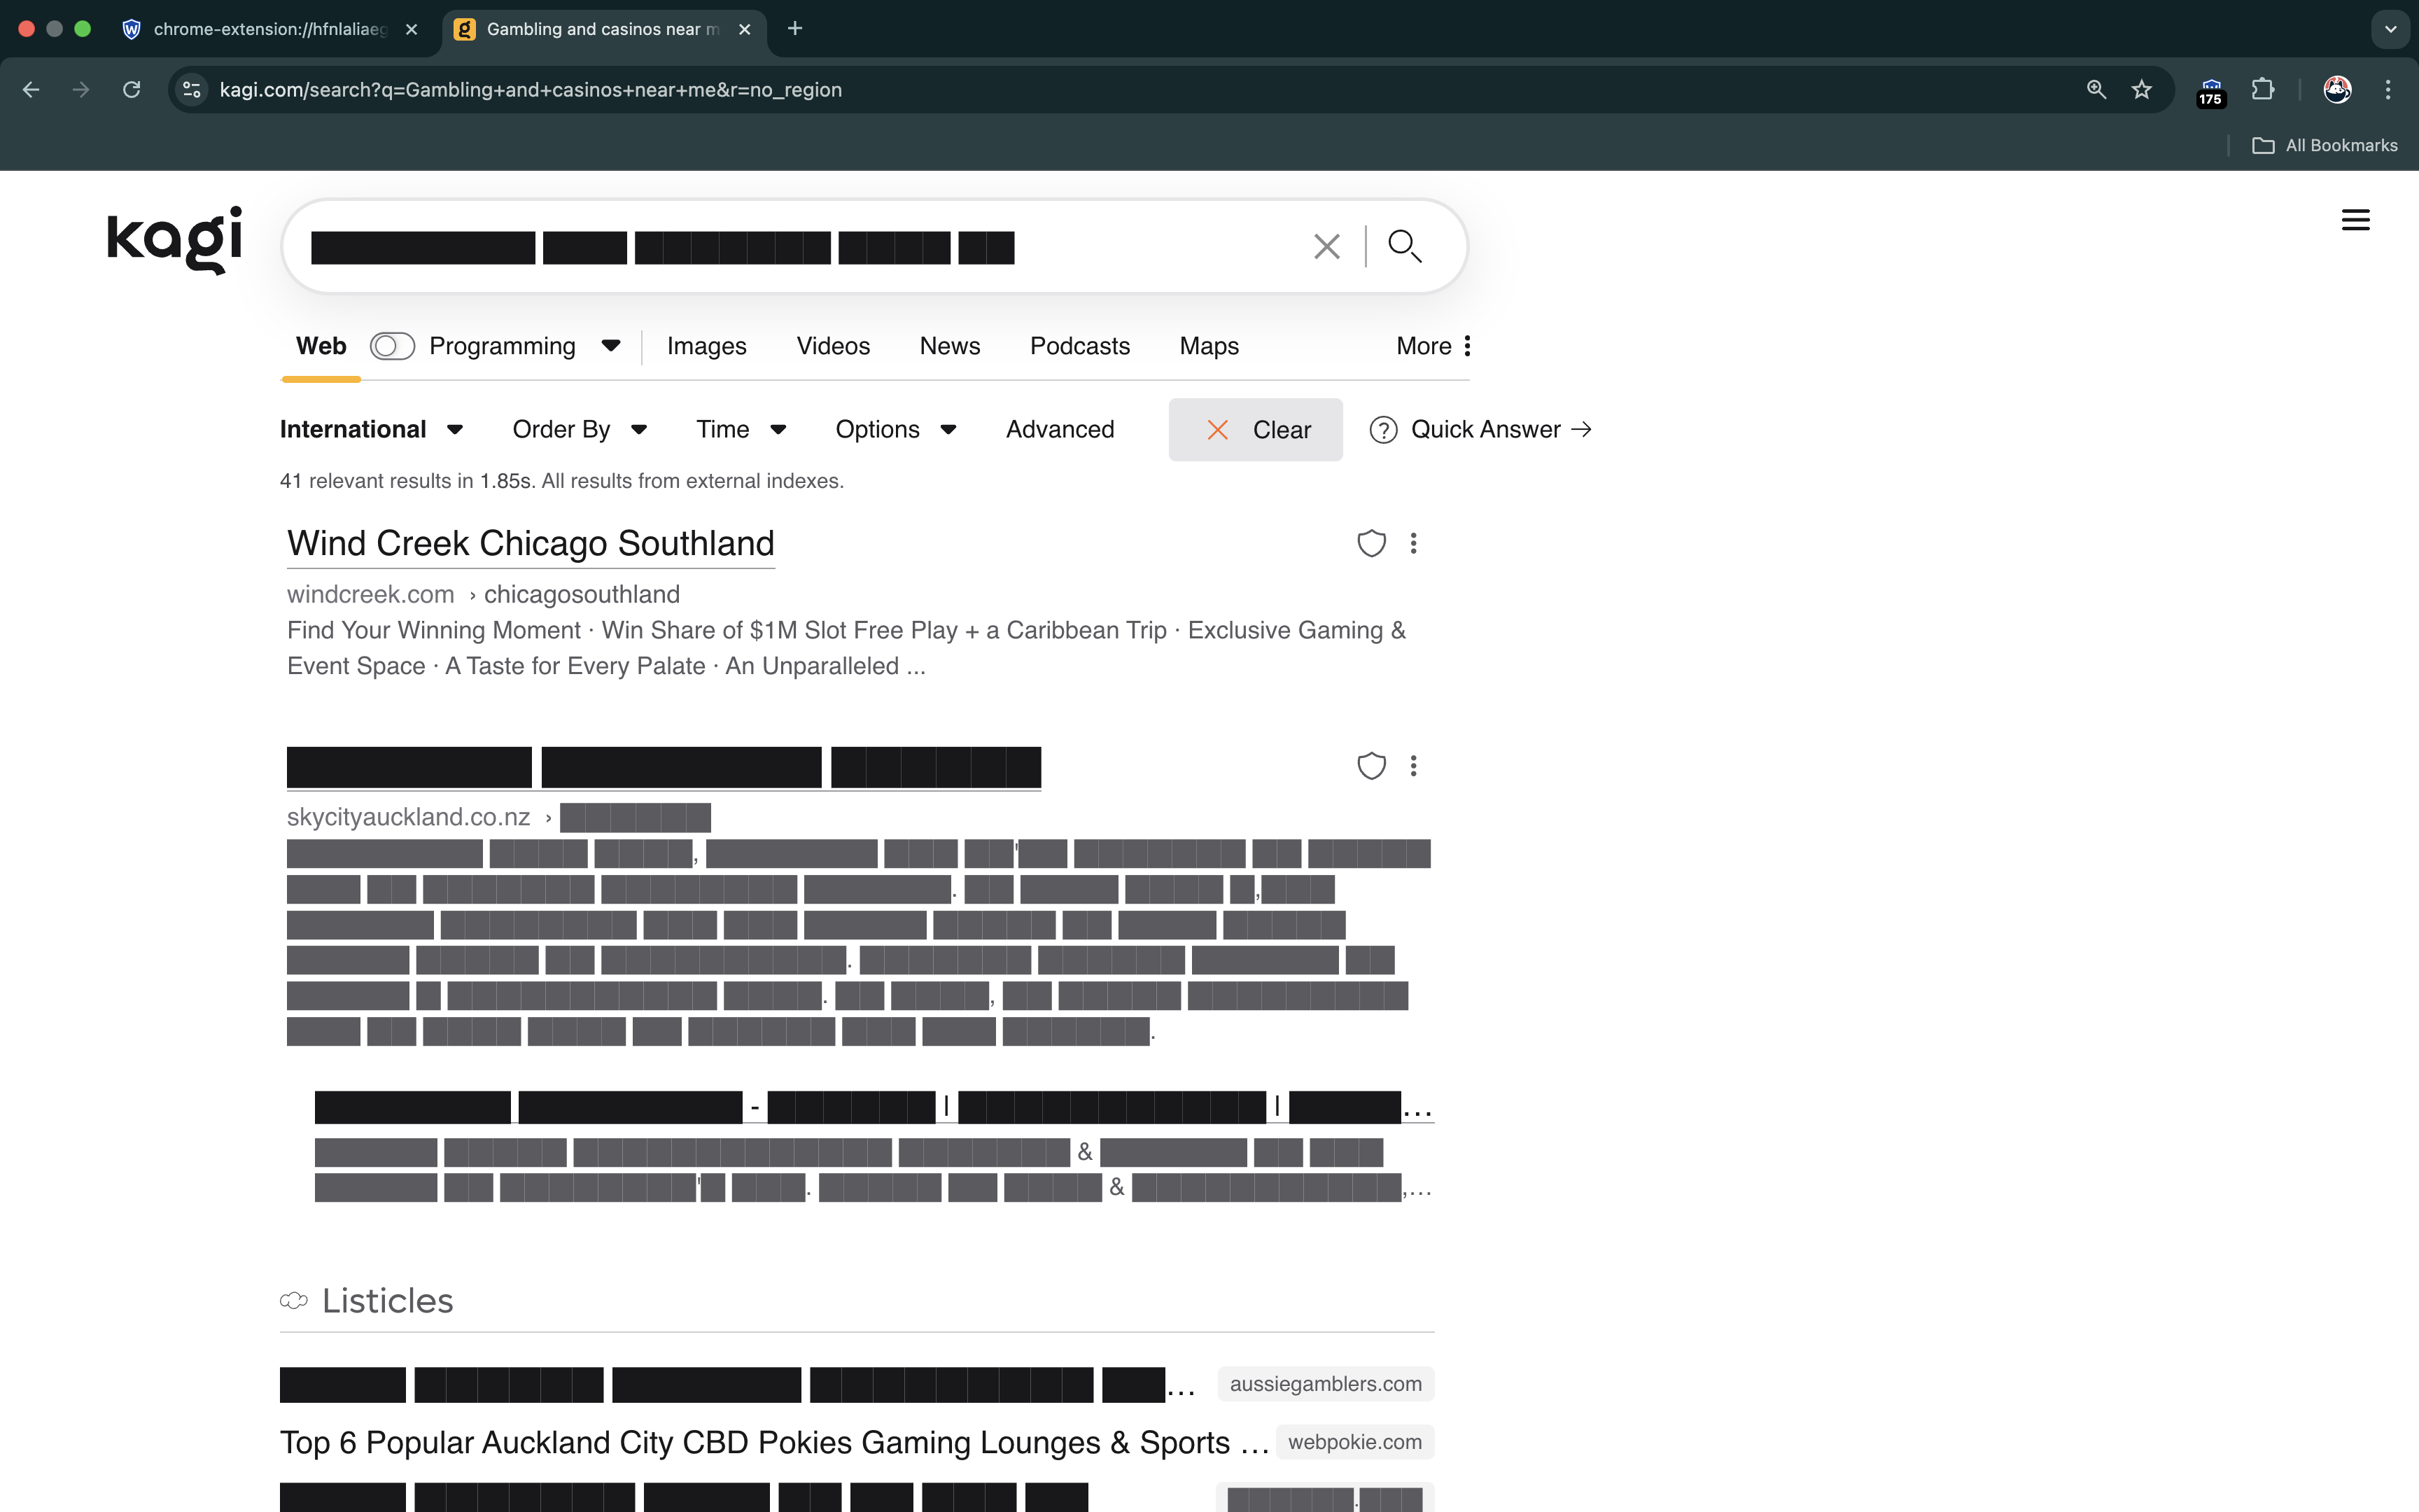Open the Chrome extensions puzzle icon
Screen dimensions: 2419x1512
coord(2262,90)
